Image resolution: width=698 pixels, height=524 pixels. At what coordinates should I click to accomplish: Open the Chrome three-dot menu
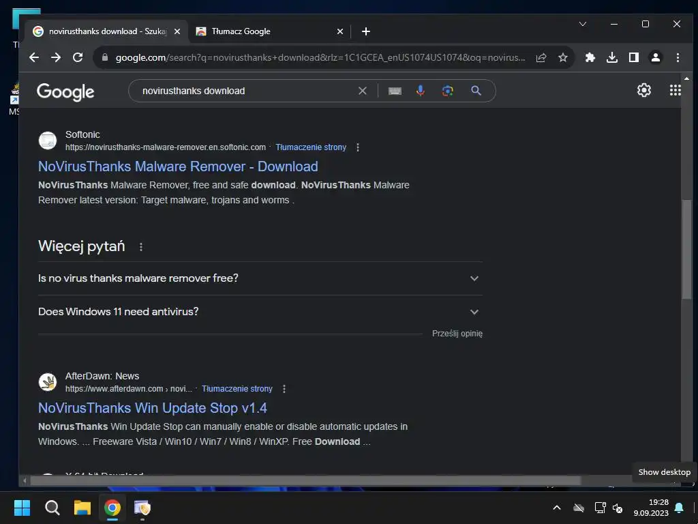click(x=678, y=57)
